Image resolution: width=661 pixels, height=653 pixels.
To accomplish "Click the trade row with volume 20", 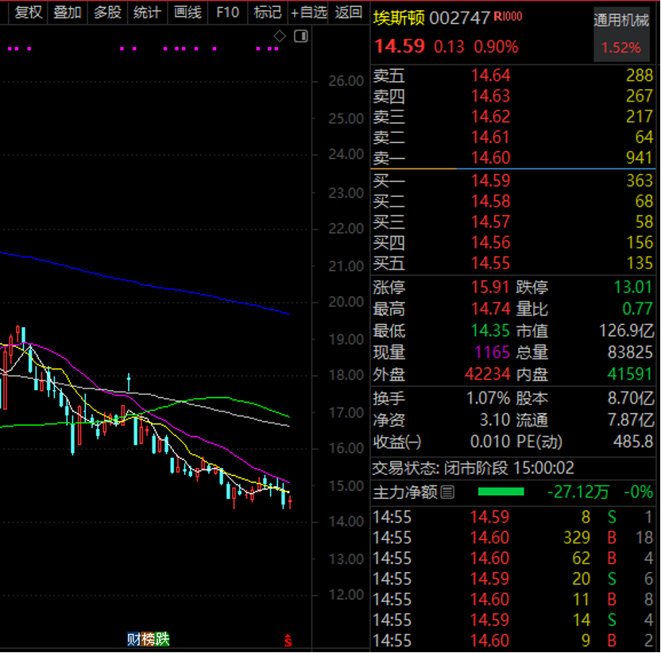I will pos(513,579).
